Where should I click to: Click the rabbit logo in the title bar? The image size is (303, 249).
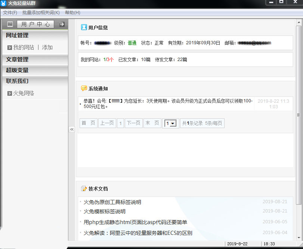pos(4,3)
